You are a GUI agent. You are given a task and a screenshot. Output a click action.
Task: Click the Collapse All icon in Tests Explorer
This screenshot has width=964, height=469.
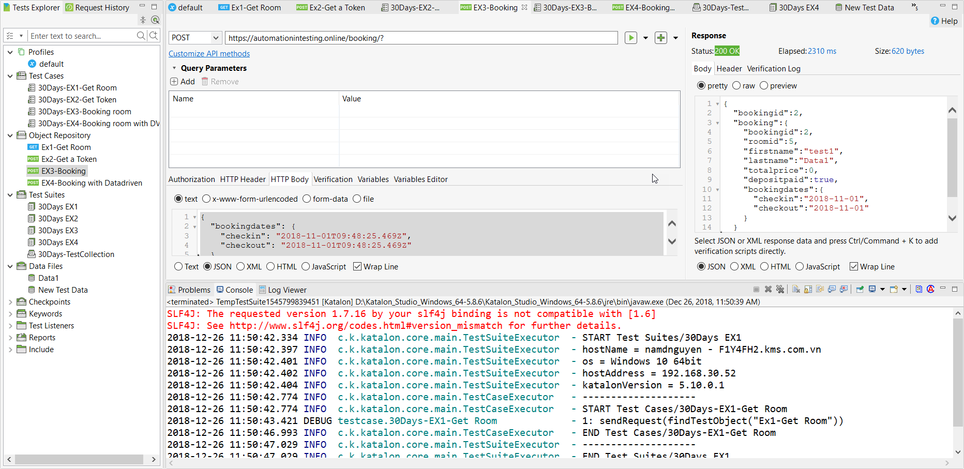(143, 20)
